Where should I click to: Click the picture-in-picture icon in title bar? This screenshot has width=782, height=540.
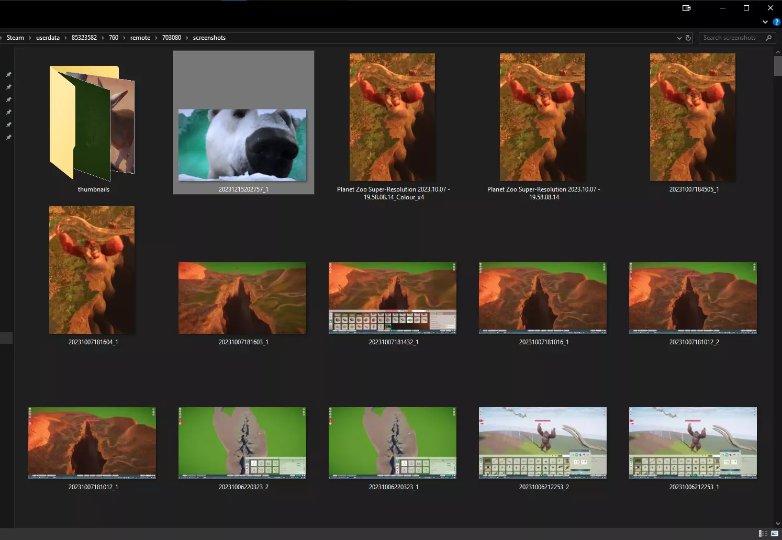pyautogui.click(x=686, y=8)
